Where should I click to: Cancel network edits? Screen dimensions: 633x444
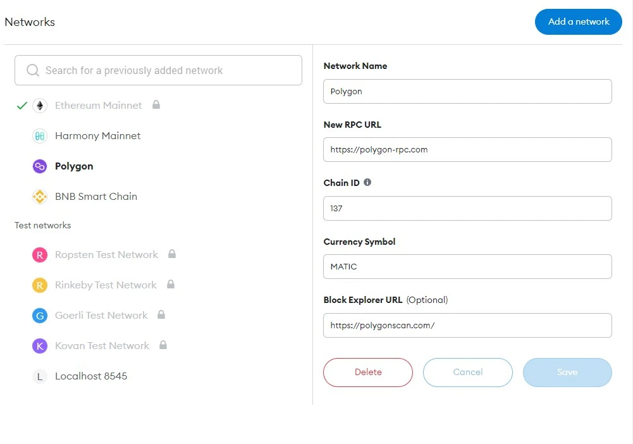click(467, 372)
